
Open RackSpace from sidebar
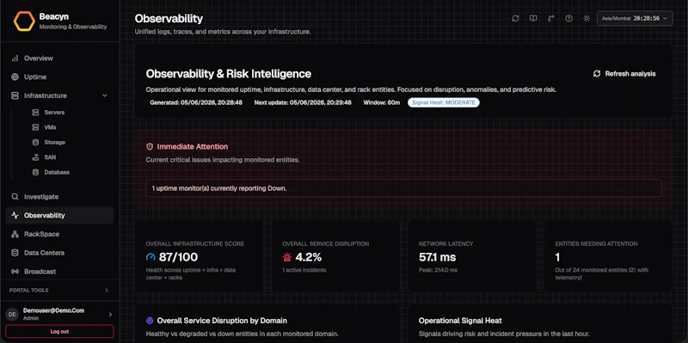click(59, 234)
